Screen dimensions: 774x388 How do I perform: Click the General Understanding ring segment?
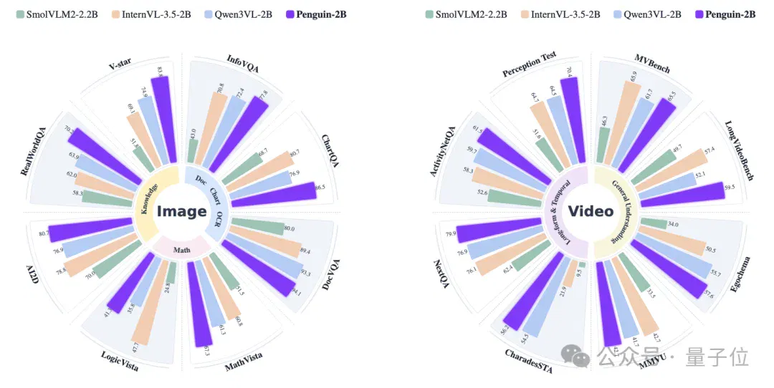point(620,211)
